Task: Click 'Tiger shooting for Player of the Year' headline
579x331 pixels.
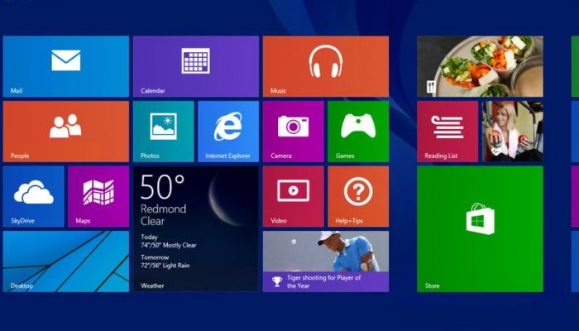Action: click(x=324, y=281)
